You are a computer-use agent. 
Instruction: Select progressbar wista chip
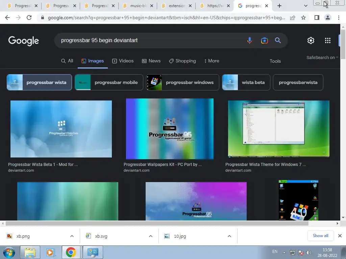point(39,82)
